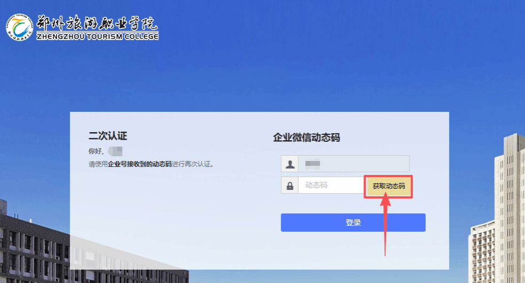Click the circular college emblem logo
This screenshot has height=283, width=525.
(x=19, y=25)
